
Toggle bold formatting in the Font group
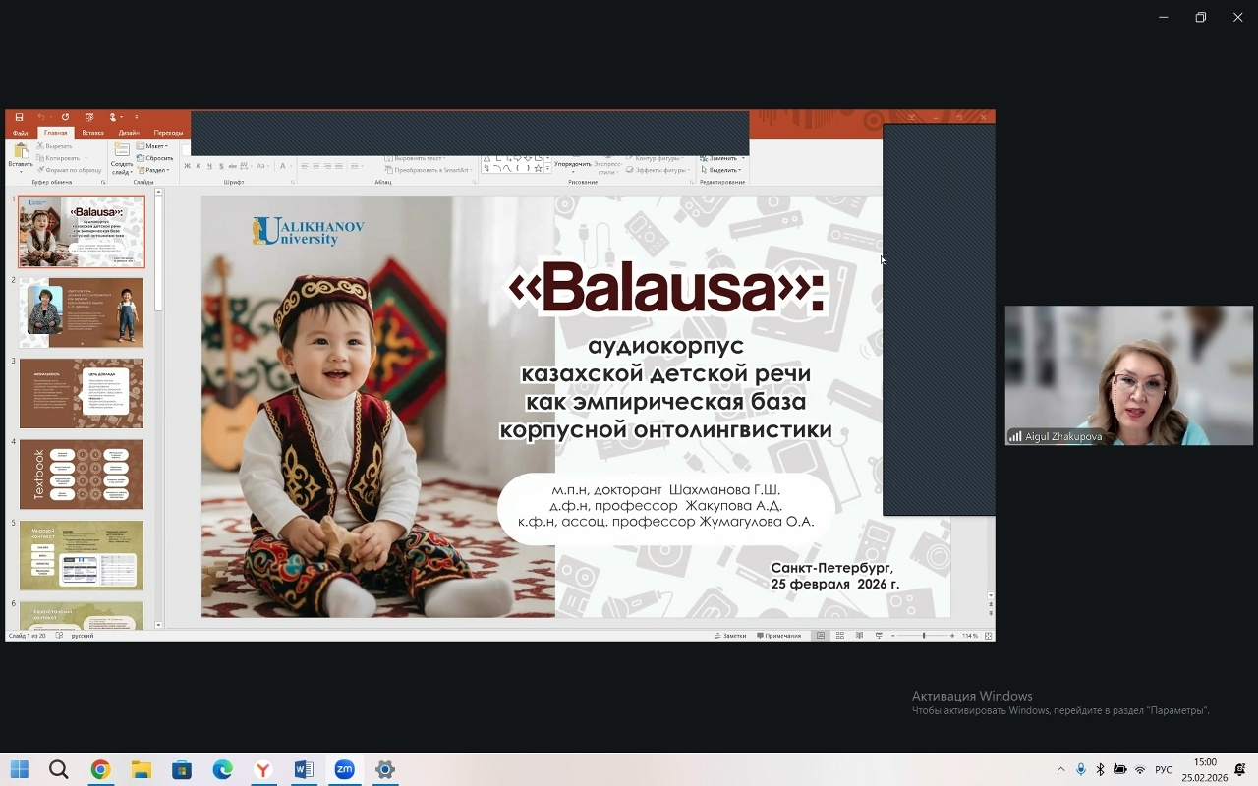[187, 165]
